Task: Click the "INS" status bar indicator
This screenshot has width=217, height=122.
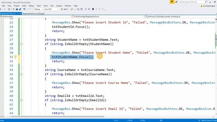Action: pos(161,121)
